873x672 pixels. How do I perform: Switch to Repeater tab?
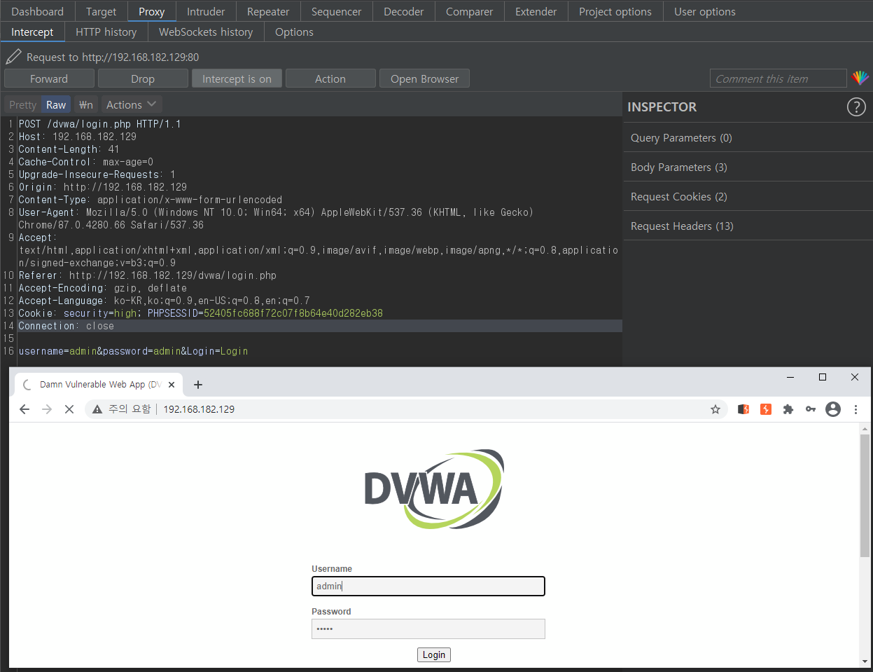pyautogui.click(x=268, y=11)
